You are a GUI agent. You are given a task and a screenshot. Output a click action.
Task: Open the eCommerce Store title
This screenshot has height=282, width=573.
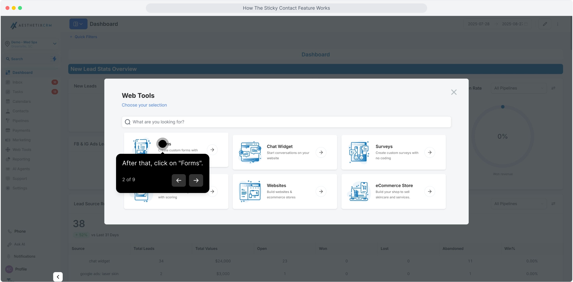394,186
